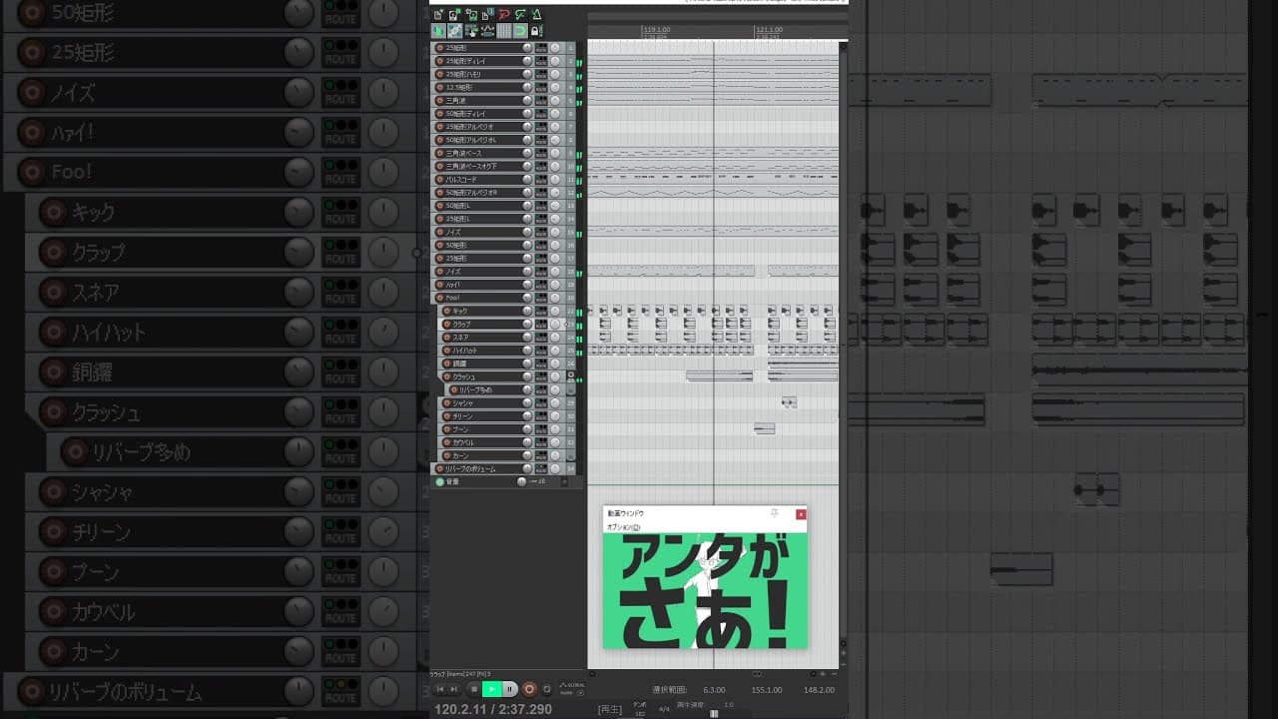Toggle move envelope points with items icon
Screen dimensions: 1278x719
point(488,31)
